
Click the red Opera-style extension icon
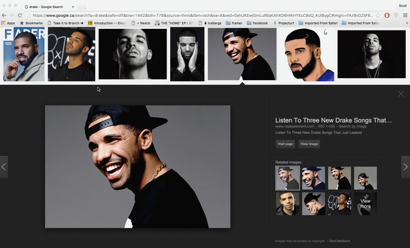click(x=387, y=15)
